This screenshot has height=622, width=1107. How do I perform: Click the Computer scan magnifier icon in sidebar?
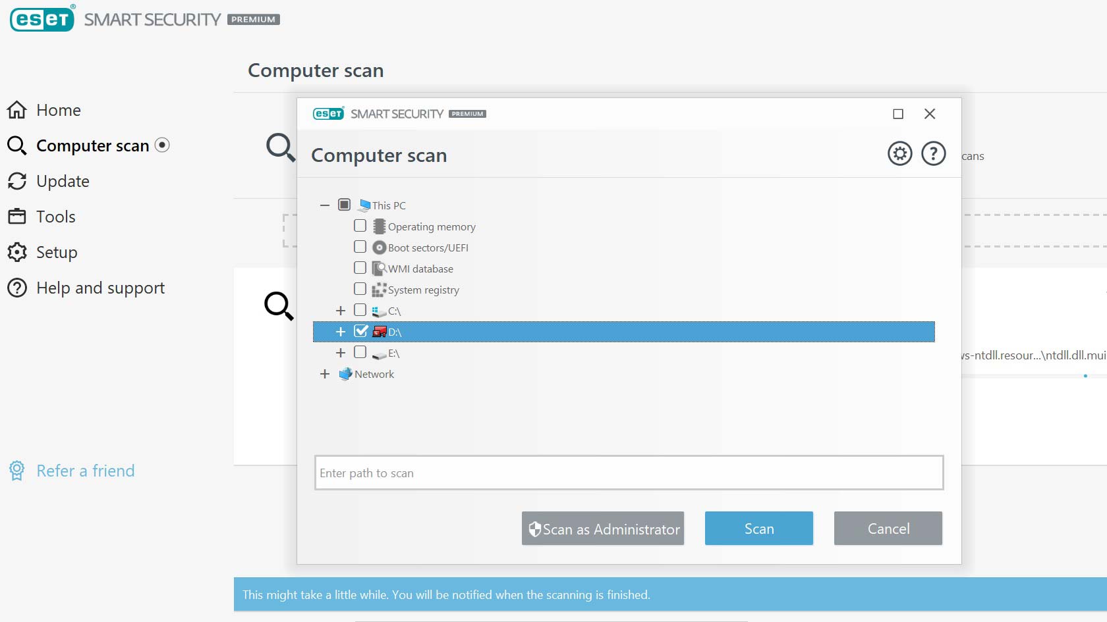click(17, 145)
